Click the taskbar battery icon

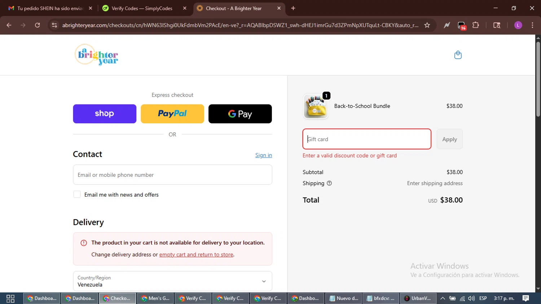[452, 298]
